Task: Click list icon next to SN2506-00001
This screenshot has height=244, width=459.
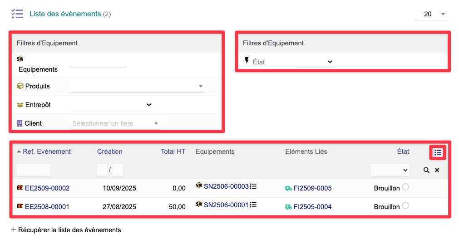Action: 253,205
